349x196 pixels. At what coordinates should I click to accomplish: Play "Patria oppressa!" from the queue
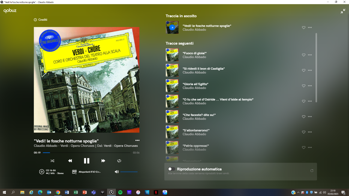coord(196,146)
